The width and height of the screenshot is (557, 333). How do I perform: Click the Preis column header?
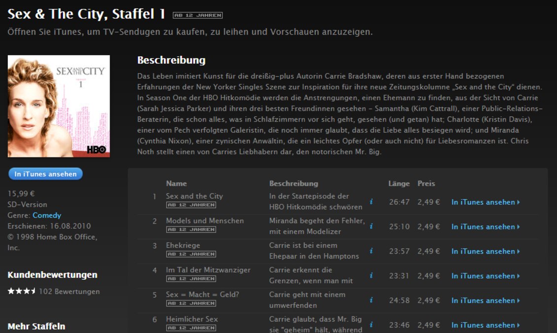[x=426, y=184]
